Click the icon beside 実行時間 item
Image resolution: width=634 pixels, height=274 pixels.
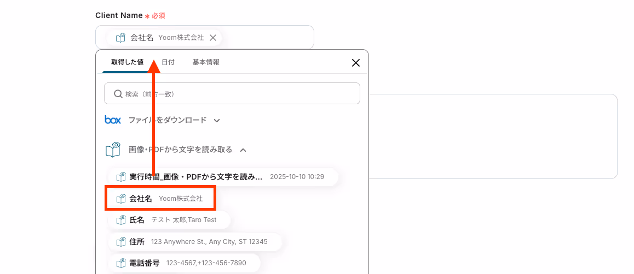[121, 177]
